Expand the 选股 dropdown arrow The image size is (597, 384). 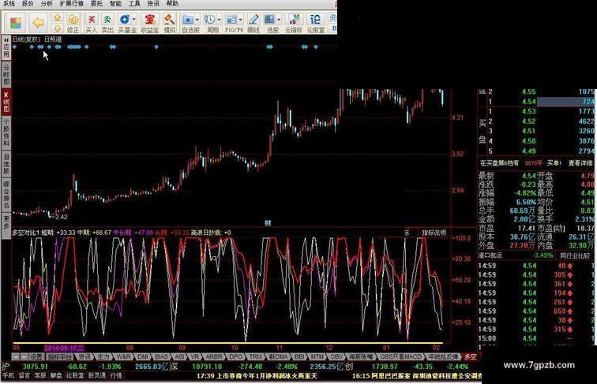pyautogui.click(x=279, y=19)
